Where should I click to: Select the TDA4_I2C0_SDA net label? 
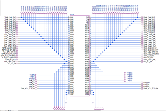pyautogui.click(x=149, y=56)
